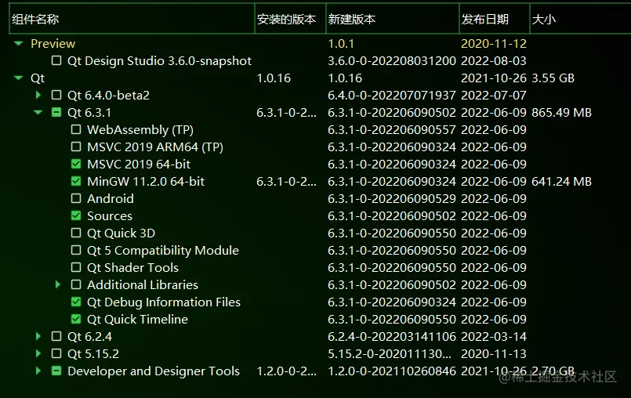This screenshot has width=631, height=398.
Task: Sort by the 发布日期 column header
Action: tap(495, 19)
